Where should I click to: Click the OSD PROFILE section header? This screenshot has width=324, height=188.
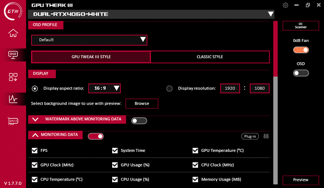46,25
